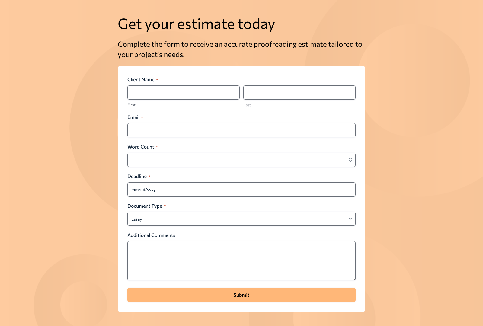483x326 pixels.
Task: Click the First name input field
Action: [x=183, y=92]
